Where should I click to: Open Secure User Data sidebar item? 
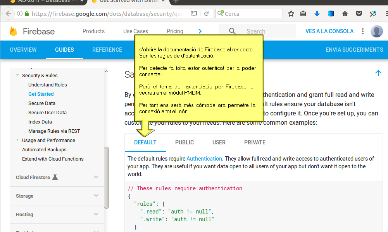47,112
